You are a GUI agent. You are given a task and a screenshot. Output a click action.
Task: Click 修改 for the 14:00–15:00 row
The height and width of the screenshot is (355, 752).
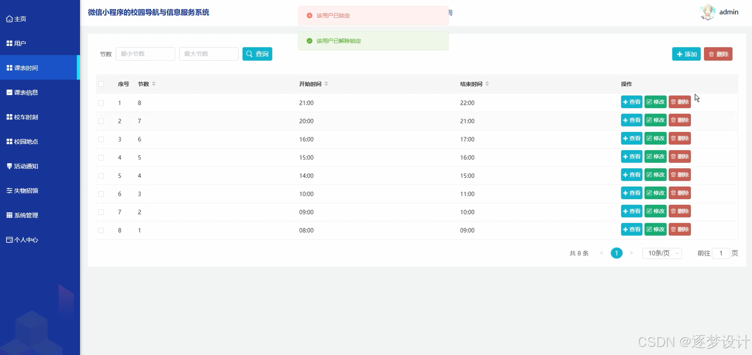(655, 174)
